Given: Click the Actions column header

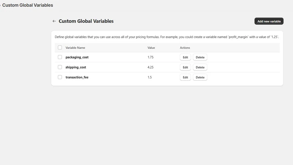Looking at the screenshot, I should point(185,48).
